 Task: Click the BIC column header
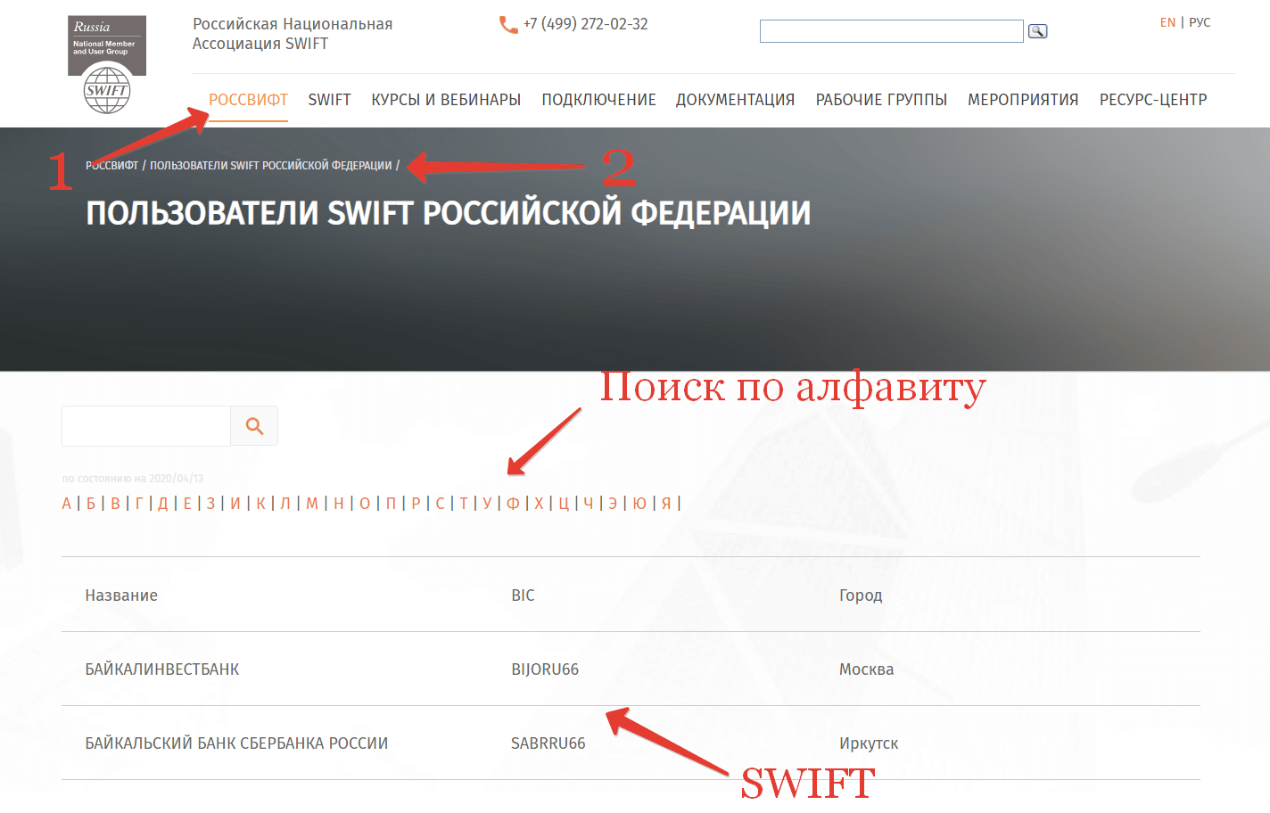(523, 595)
